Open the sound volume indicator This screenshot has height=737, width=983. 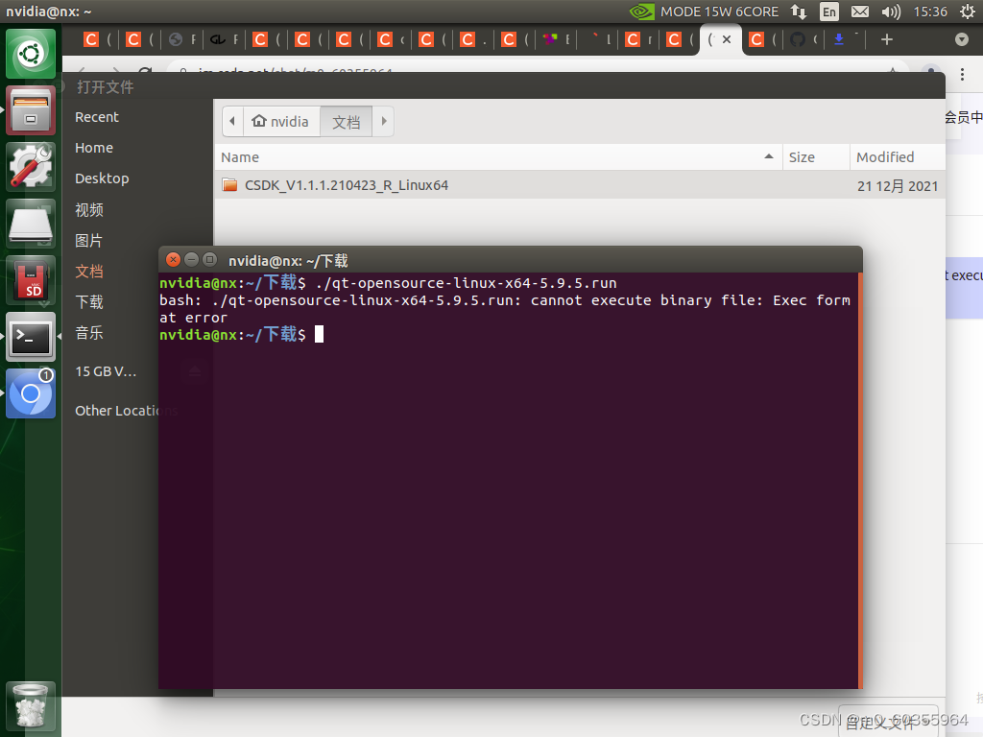click(890, 12)
